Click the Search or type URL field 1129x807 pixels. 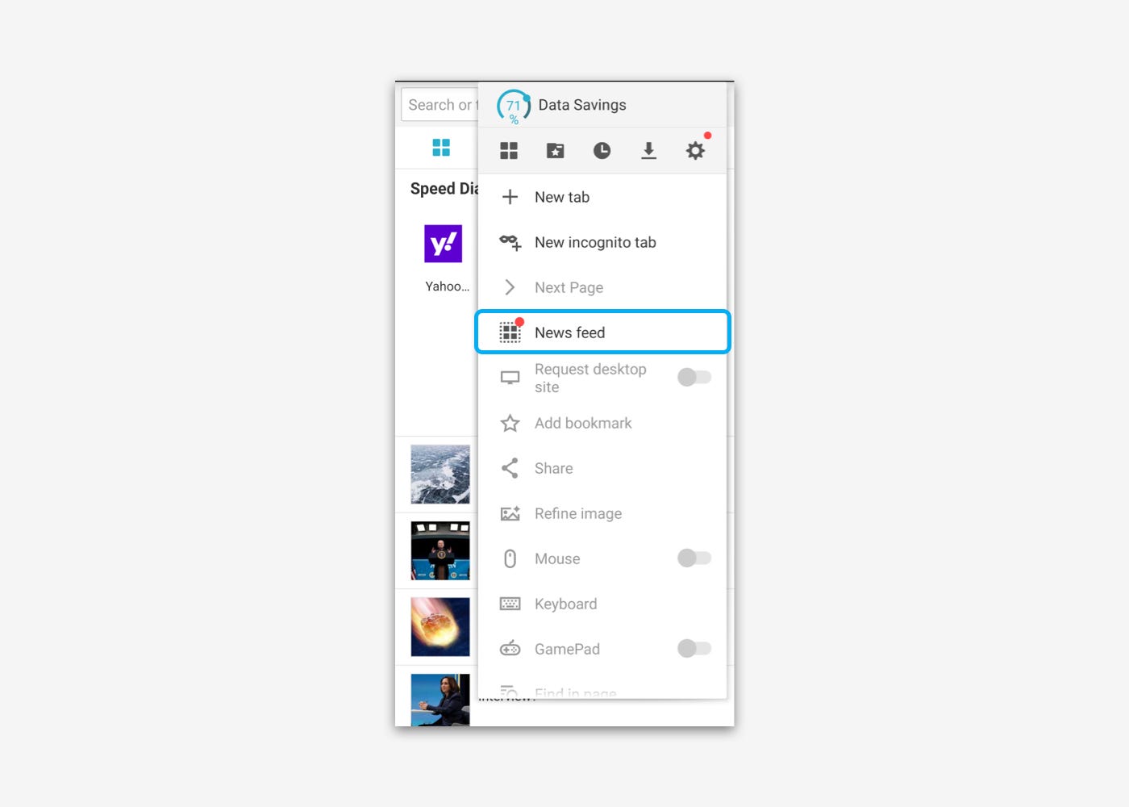440,105
